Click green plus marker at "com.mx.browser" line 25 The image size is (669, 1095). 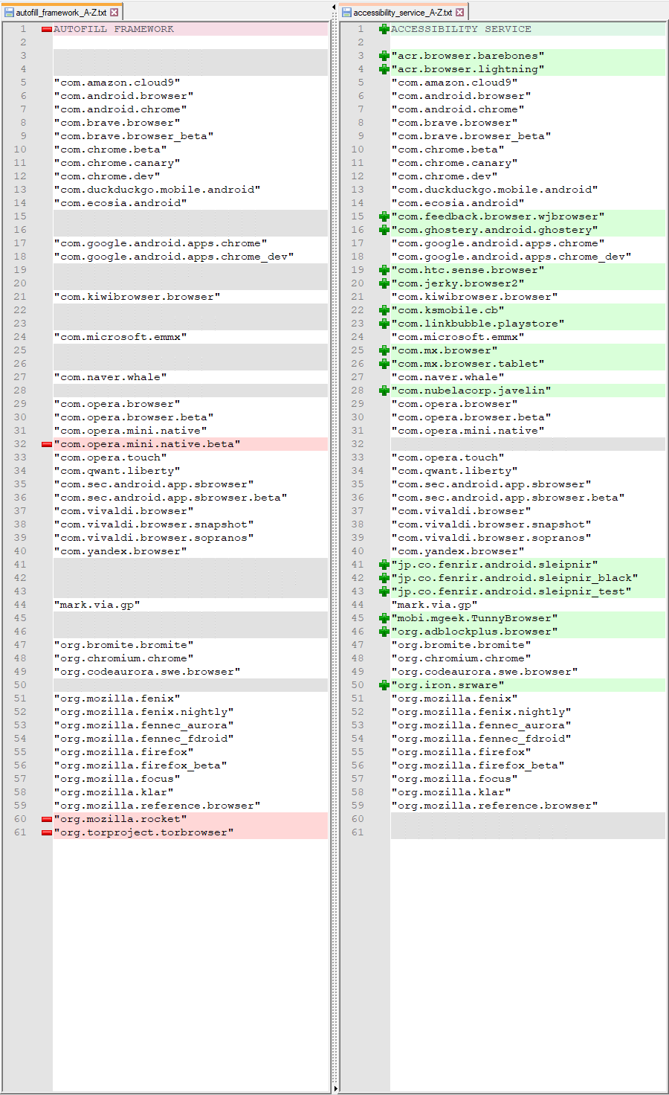(x=384, y=350)
